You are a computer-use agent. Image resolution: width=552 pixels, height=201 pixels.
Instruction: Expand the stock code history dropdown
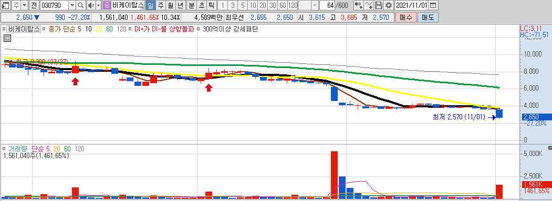coord(72,5)
